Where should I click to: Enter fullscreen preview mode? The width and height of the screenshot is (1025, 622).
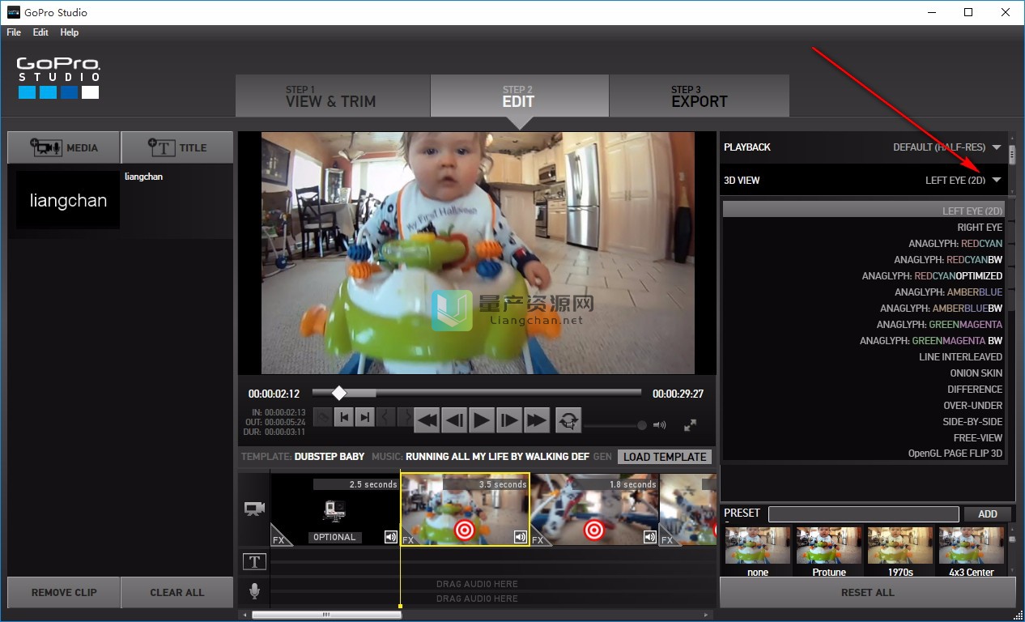click(691, 424)
